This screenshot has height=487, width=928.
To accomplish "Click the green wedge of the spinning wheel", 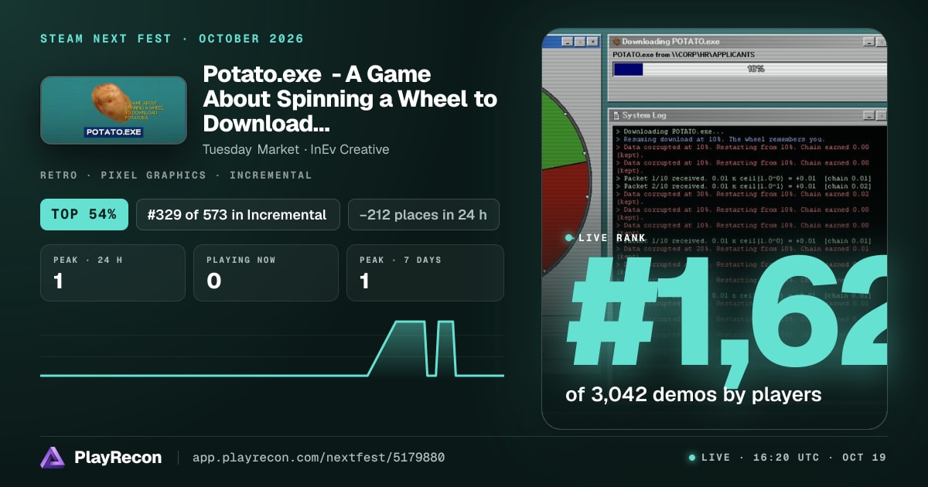I will pyautogui.click(x=563, y=128).
